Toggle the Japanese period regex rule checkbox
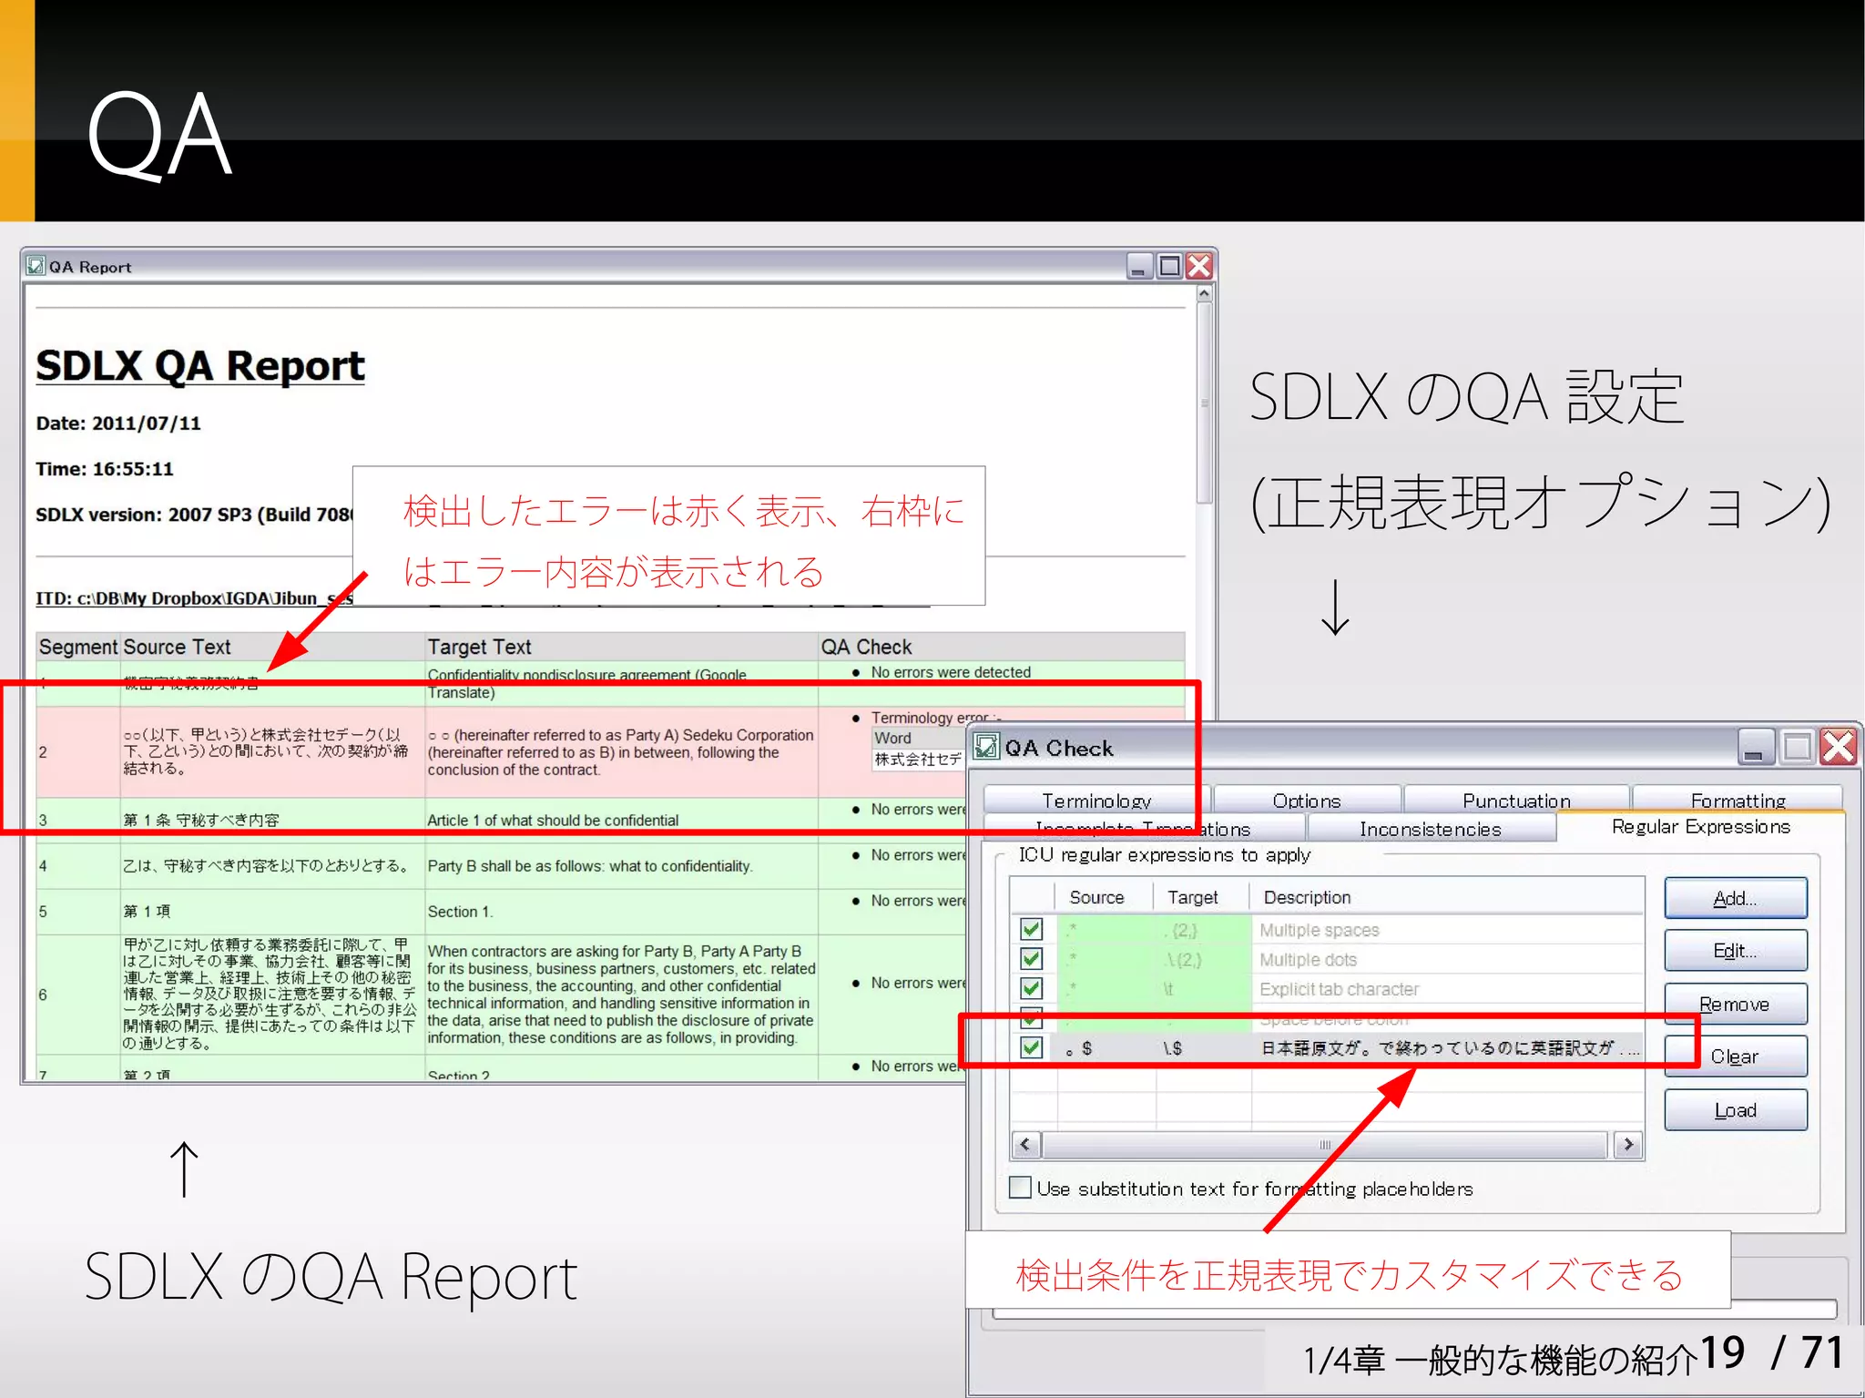This screenshot has height=1398, width=1865. point(1032,1047)
